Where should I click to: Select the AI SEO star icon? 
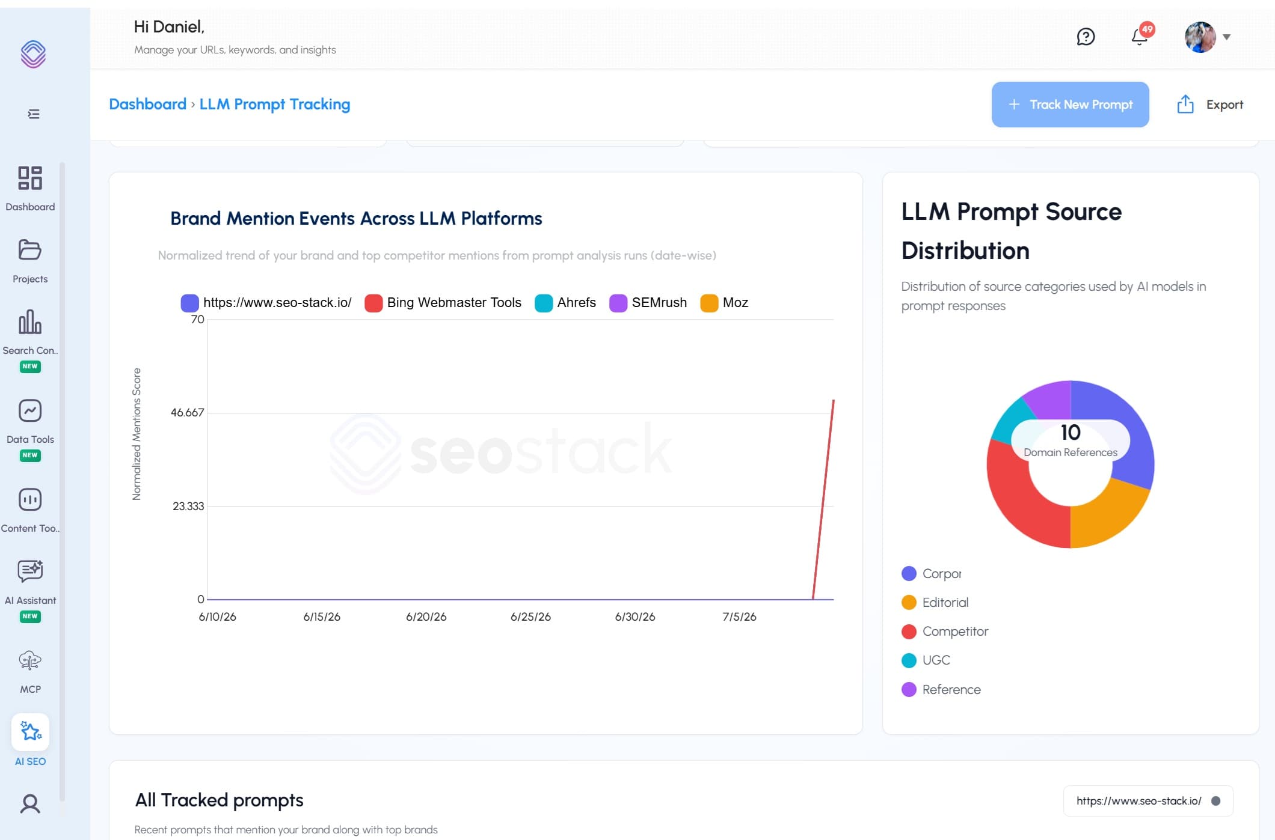tap(30, 732)
